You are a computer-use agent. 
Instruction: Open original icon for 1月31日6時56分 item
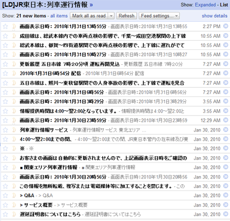(226, 92)
